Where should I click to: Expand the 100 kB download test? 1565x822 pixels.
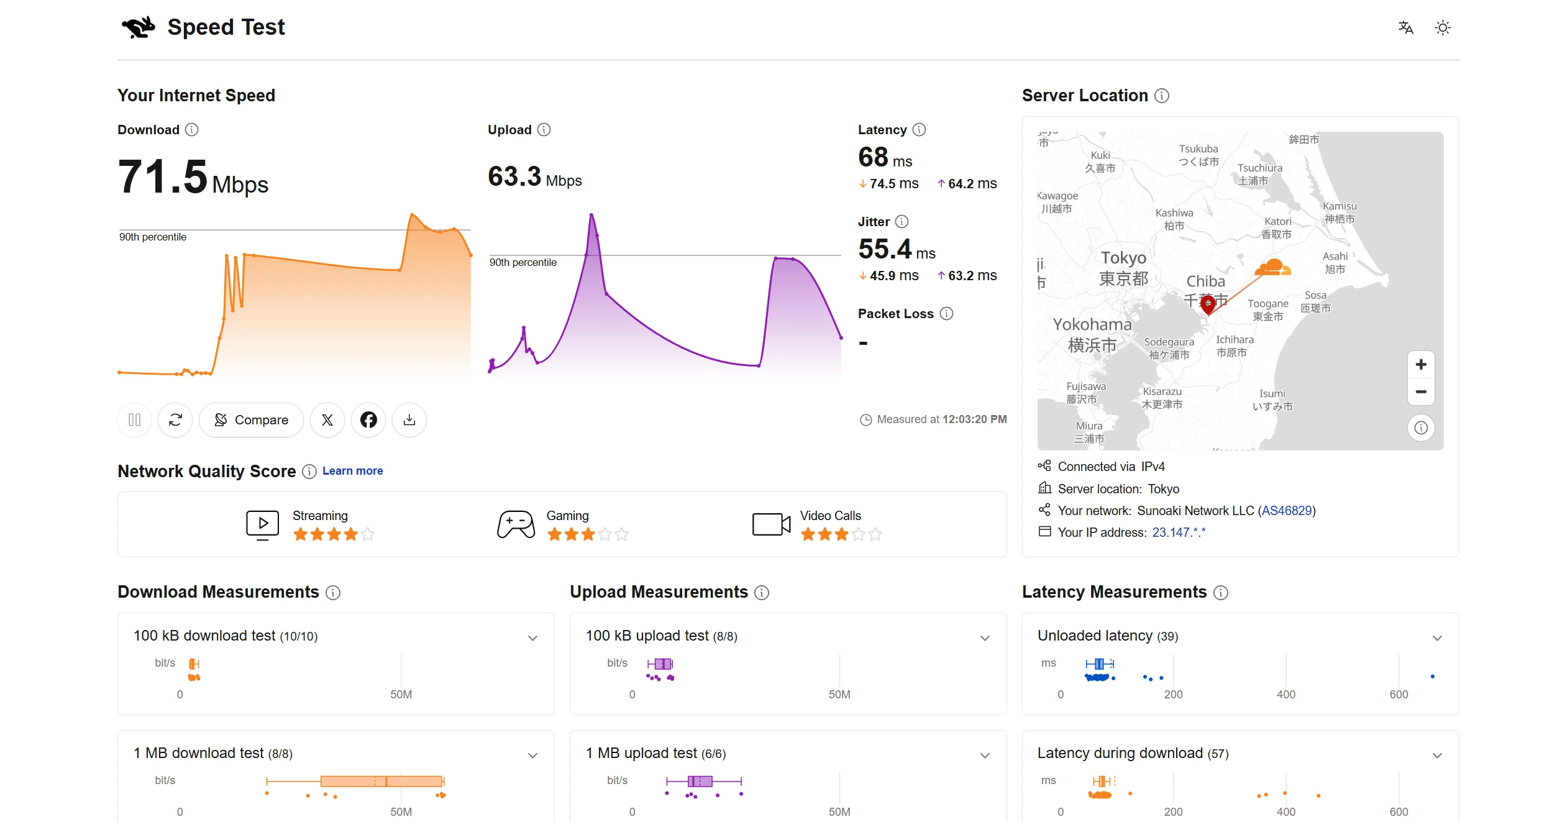click(x=532, y=638)
